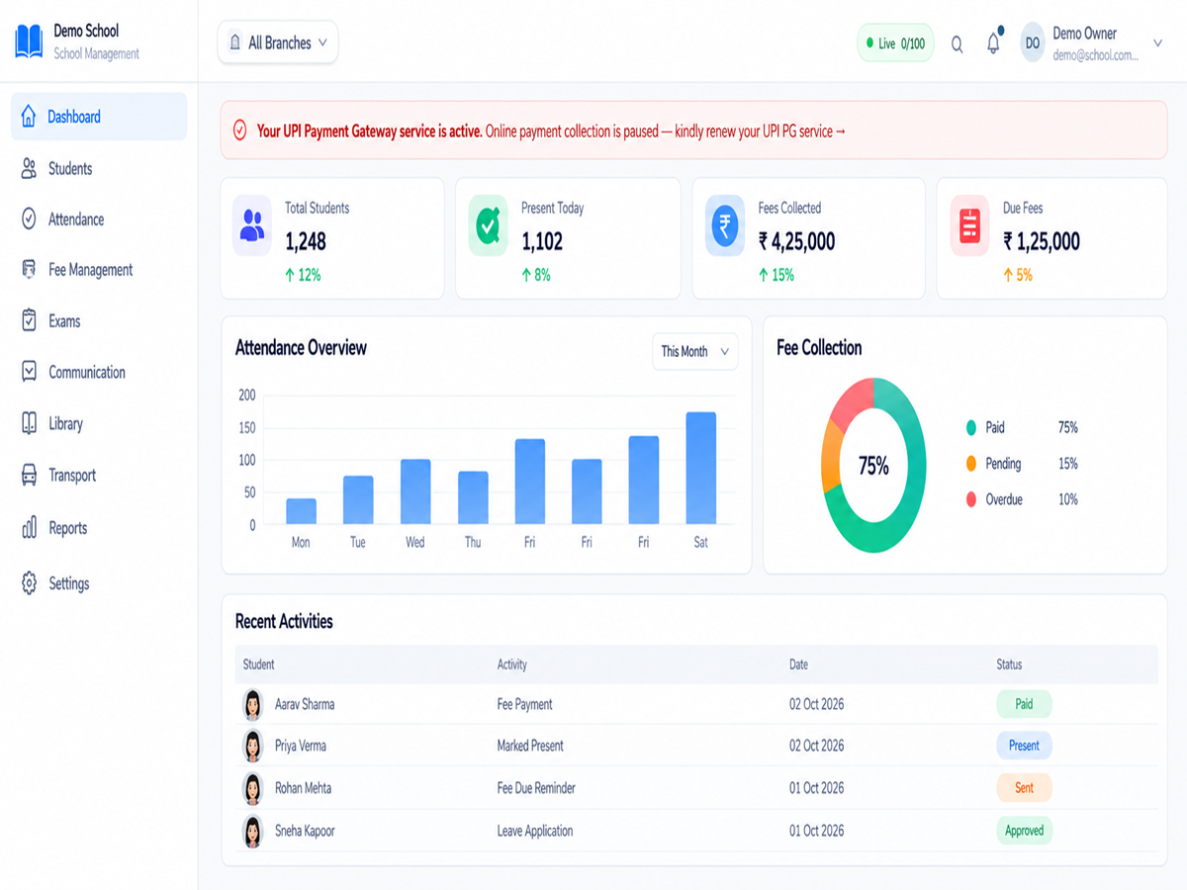The height and width of the screenshot is (890, 1187).
Task: Open the This Month period dropdown
Action: tap(694, 351)
